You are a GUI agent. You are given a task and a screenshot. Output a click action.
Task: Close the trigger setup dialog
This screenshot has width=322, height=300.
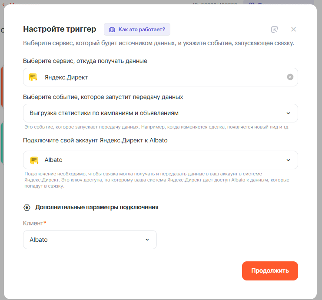point(293,30)
